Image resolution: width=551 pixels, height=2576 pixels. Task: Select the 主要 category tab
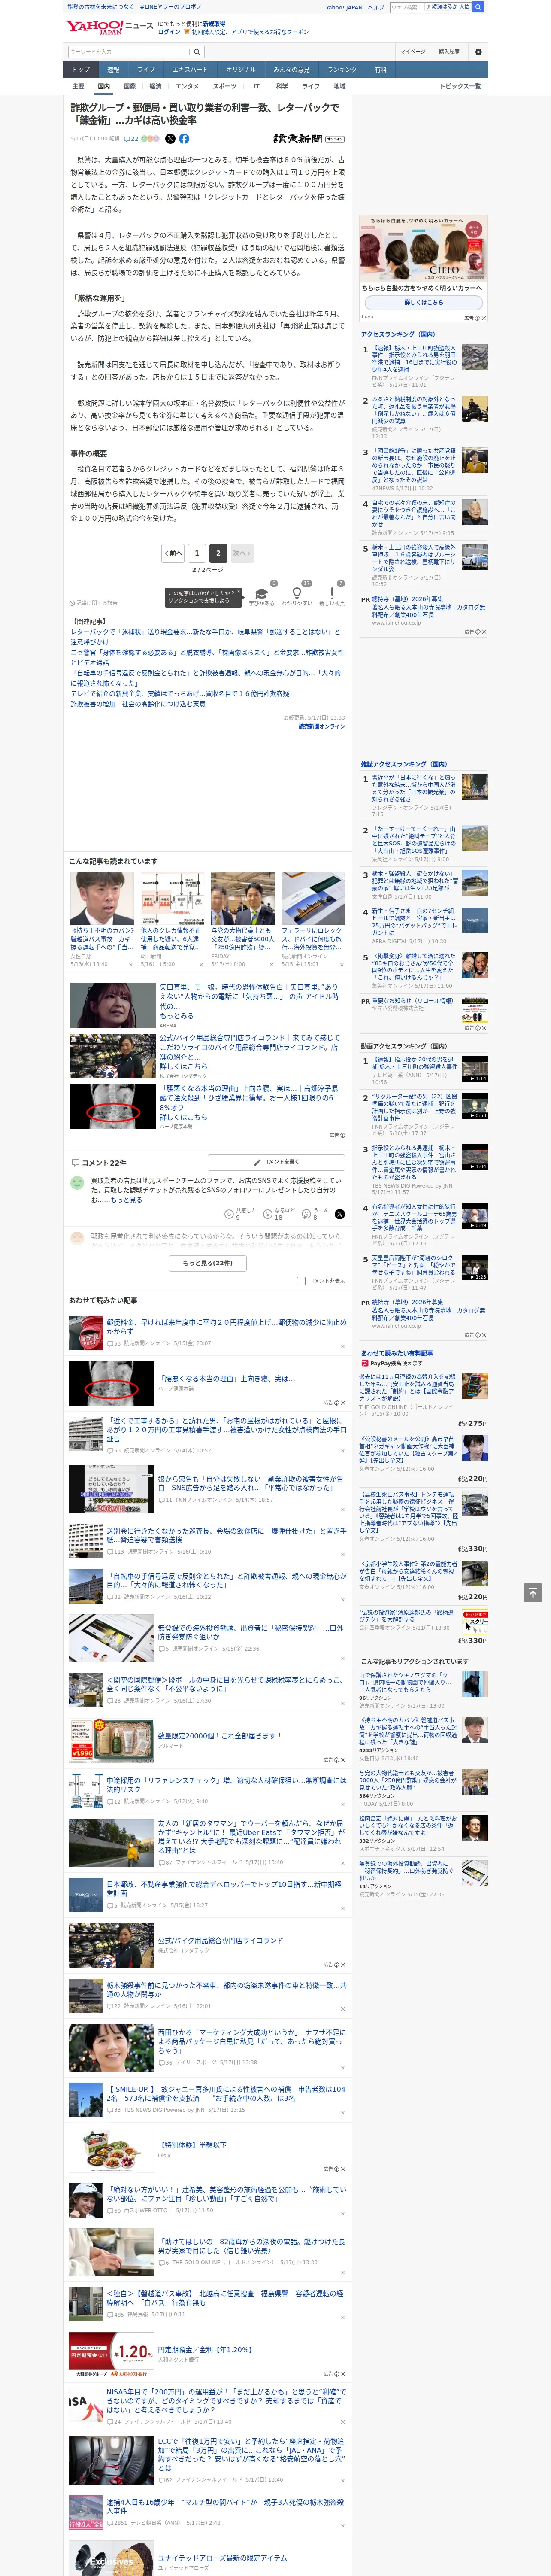[78, 86]
